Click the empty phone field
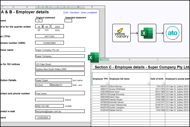The height and width of the screenshot is (127, 190). [x=49, y=100]
